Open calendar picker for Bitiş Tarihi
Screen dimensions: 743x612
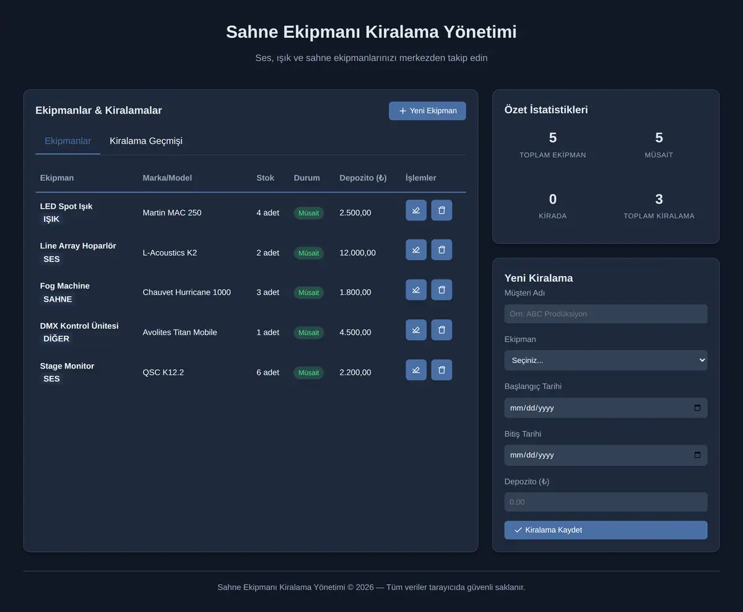697,455
